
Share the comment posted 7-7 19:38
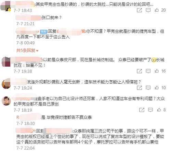coord(139,71)
